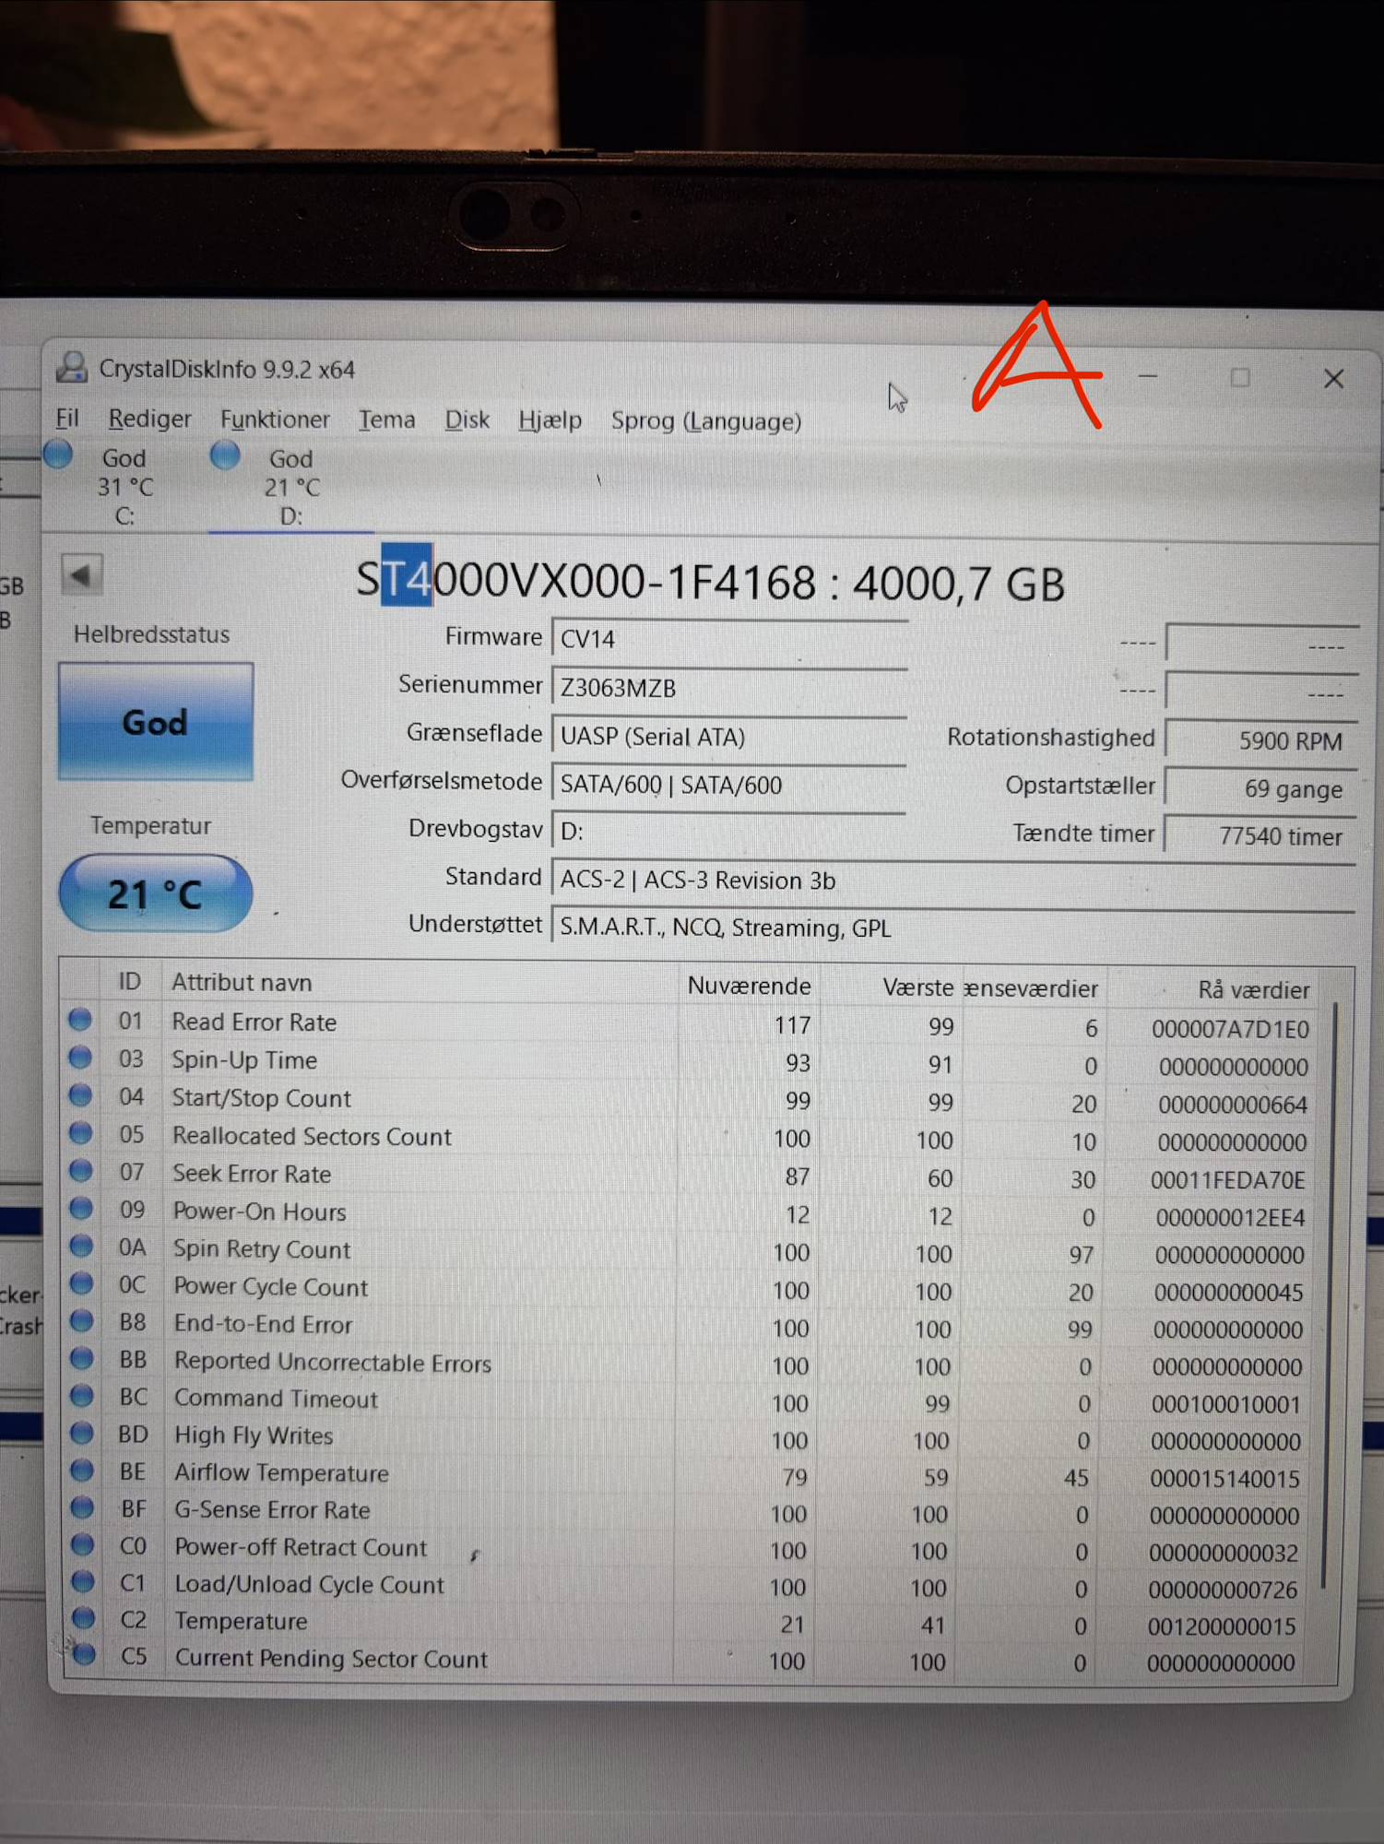Click the status icon for Reported Uncorrectable Errors
1384x1844 pixels.
tap(82, 1359)
